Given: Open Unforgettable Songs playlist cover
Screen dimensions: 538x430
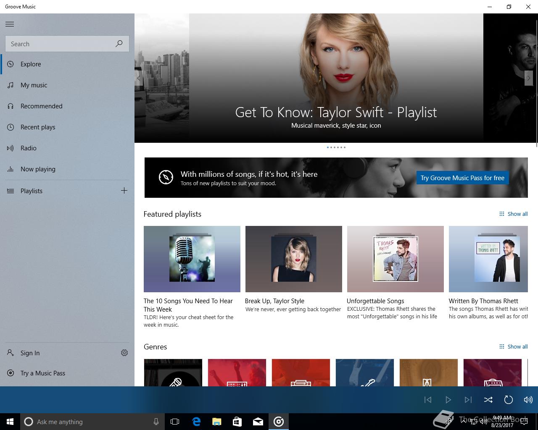Looking at the screenshot, I should [396, 259].
